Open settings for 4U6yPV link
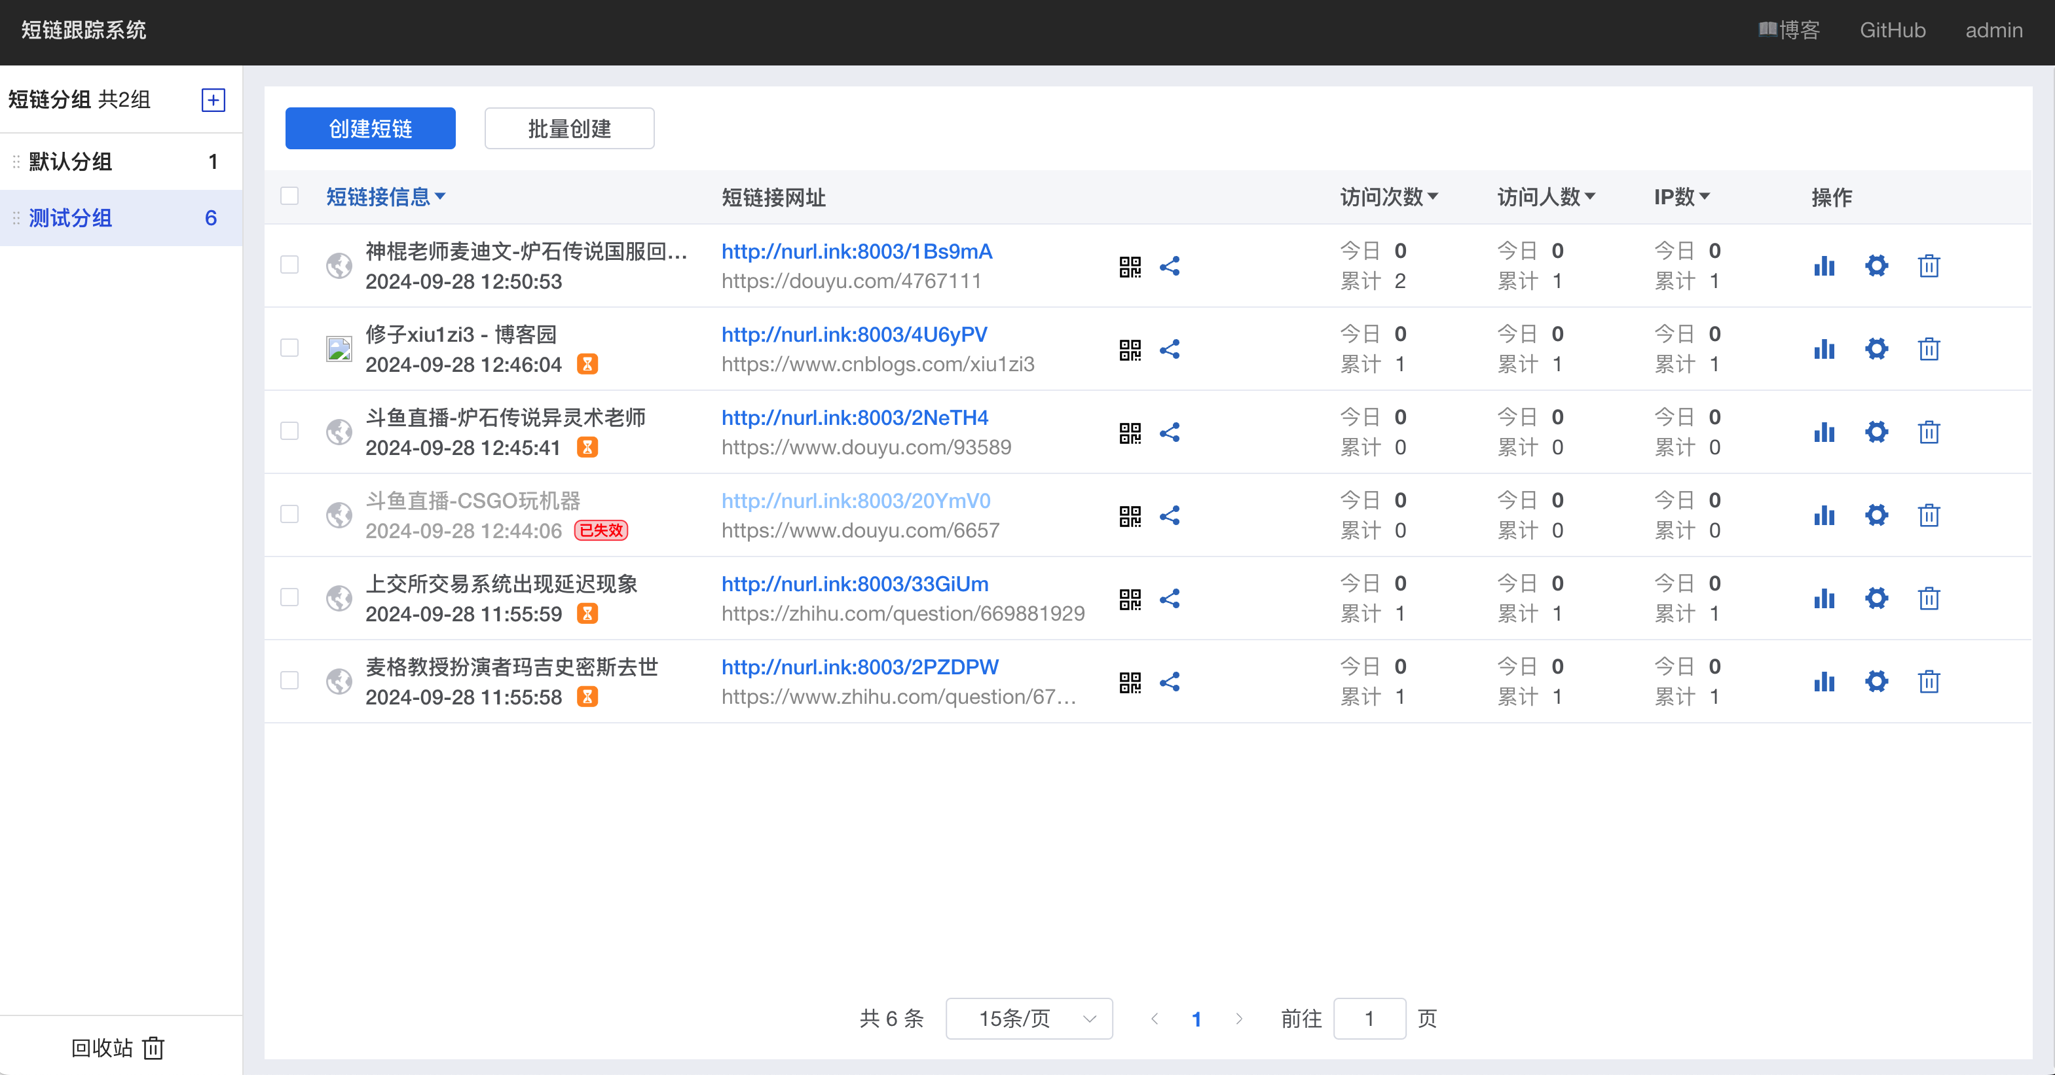The image size is (2055, 1075). [x=1876, y=348]
